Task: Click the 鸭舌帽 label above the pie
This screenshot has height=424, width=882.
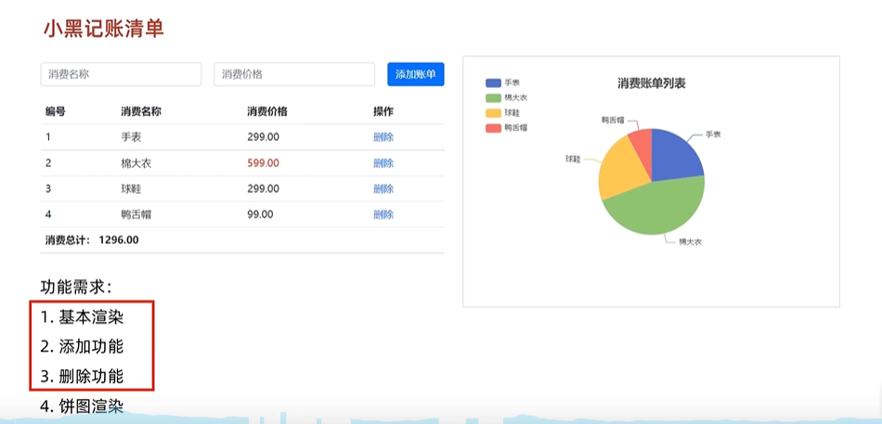Action: (x=613, y=120)
